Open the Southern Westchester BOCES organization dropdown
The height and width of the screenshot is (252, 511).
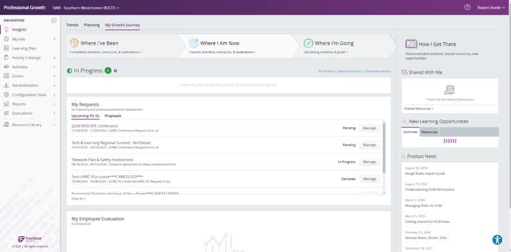pos(86,8)
